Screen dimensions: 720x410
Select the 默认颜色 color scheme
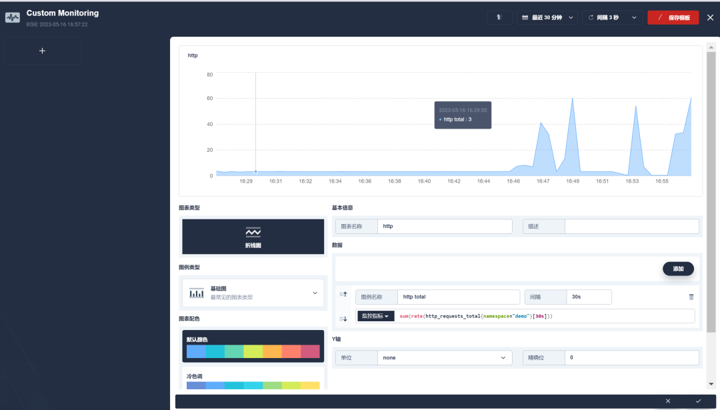coord(253,346)
